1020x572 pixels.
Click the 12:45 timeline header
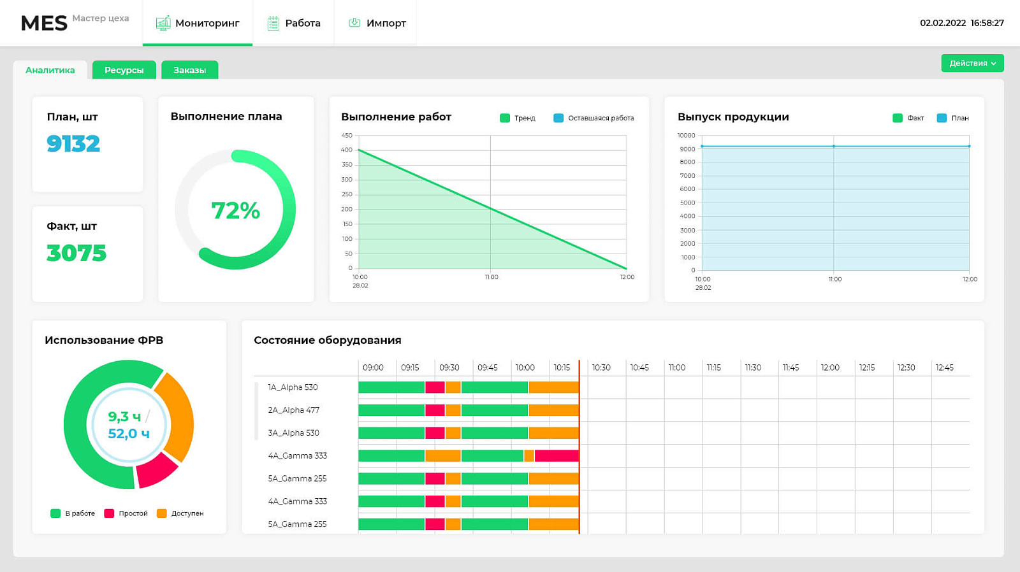[945, 368]
